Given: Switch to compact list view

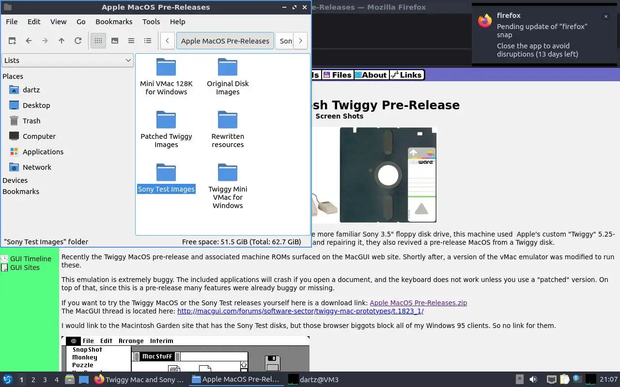Looking at the screenshot, I should pos(131,41).
